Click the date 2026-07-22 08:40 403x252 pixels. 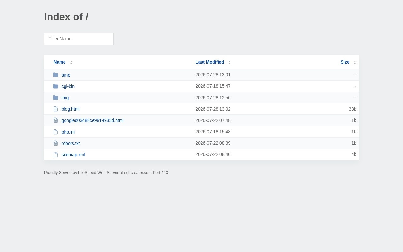(213, 154)
